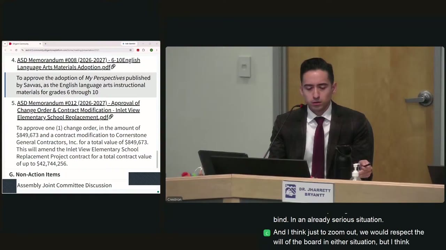
Task: Open ASD Memorandum #008 English Language Arts PDF
Action: [78, 64]
